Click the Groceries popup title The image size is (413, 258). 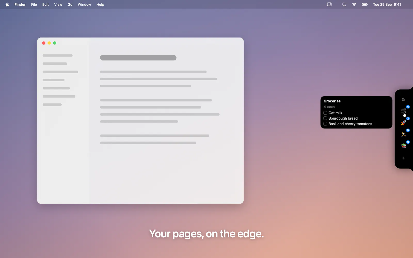point(332,101)
